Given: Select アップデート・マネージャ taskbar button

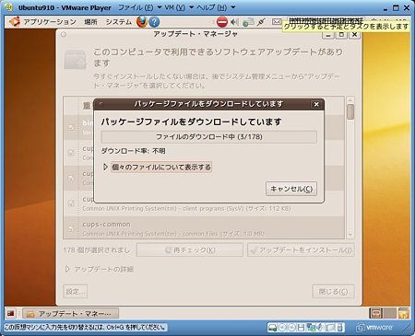Looking at the screenshot, I should (71, 313).
